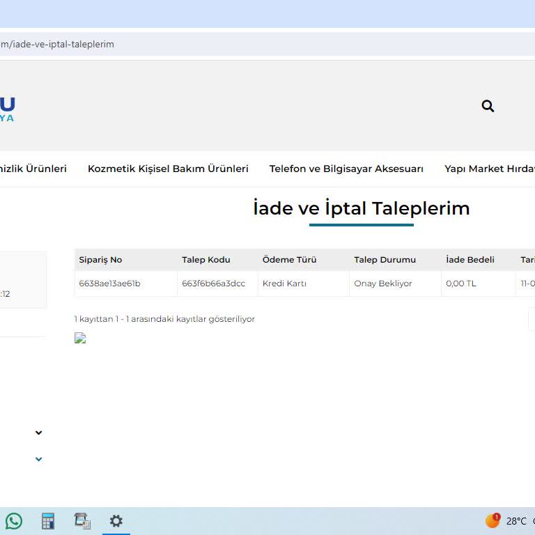Open Kozmetik Kişisel Bakım Ürünleri menu
The width and height of the screenshot is (535, 535).
(168, 169)
